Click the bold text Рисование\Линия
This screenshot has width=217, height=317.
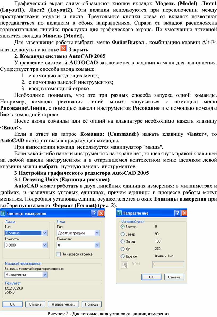(23, 108)
